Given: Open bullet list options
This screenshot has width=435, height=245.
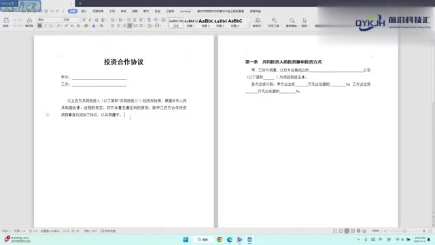Looking at the screenshot, I should tap(113, 20).
